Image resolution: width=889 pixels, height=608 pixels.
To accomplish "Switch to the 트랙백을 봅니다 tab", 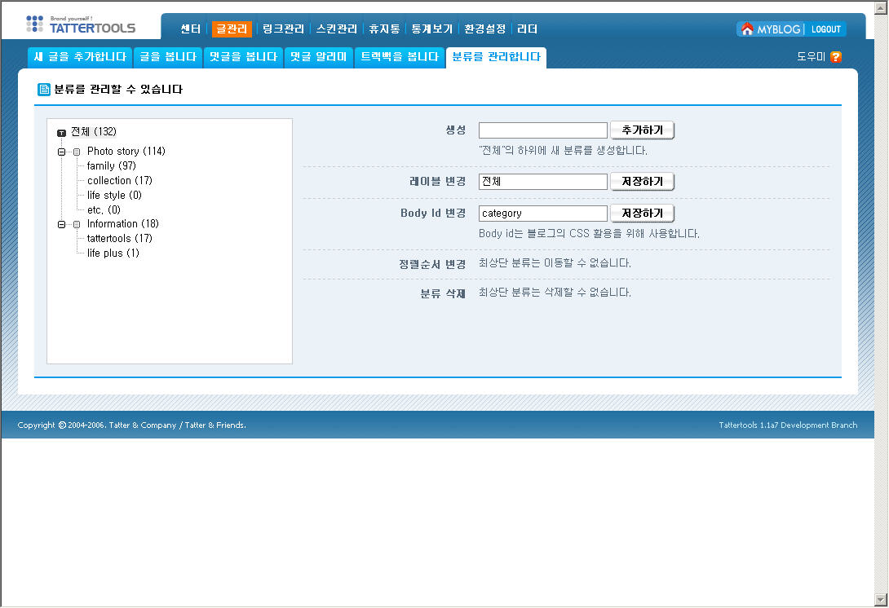I will point(400,57).
